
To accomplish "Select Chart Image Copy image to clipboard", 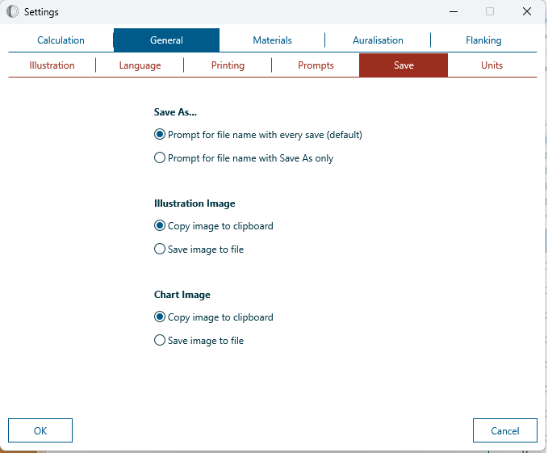I will coord(214,317).
